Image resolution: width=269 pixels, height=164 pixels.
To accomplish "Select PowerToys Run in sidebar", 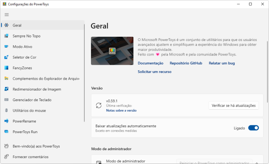I will tap(43, 132).
